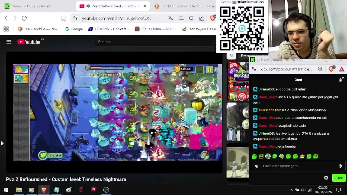Screen dimensions: 347x195
Task: Click the message "taexplodindo tudo" in chat
Action: tap(291, 125)
